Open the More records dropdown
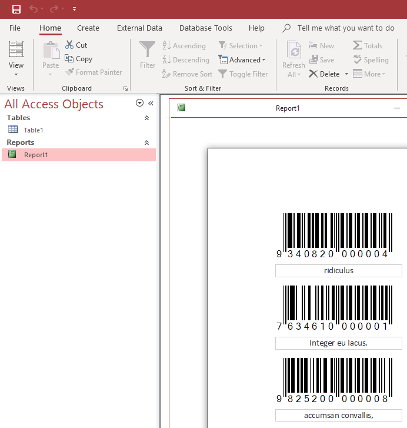The width and height of the screenshot is (407, 428). 369,74
